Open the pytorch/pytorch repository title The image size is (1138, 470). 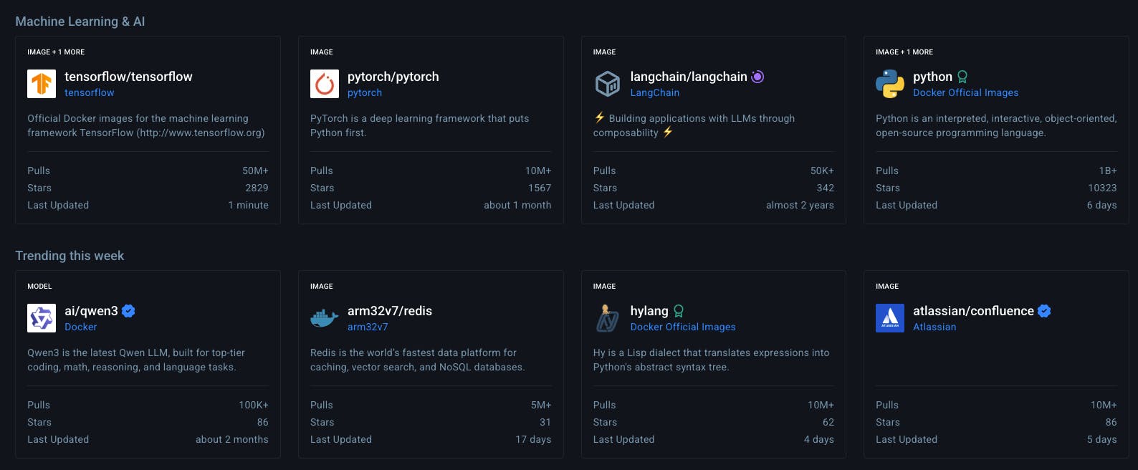[393, 77]
